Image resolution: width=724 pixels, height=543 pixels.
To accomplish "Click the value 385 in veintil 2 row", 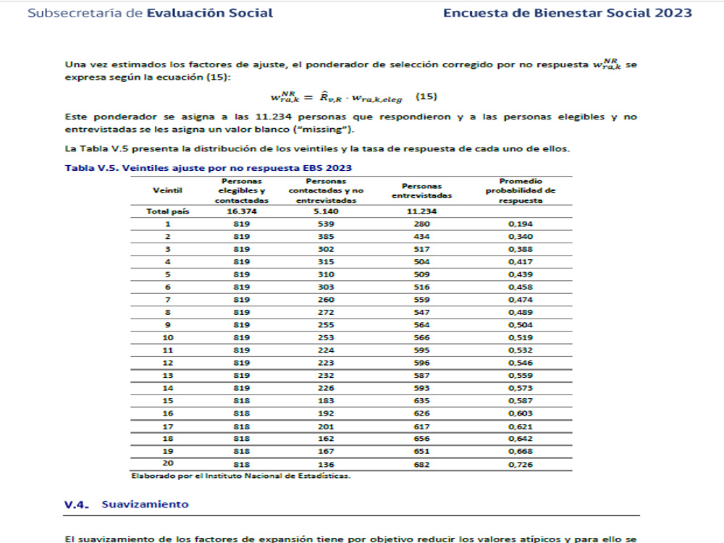I will pyautogui.click(x=326, y=237).
